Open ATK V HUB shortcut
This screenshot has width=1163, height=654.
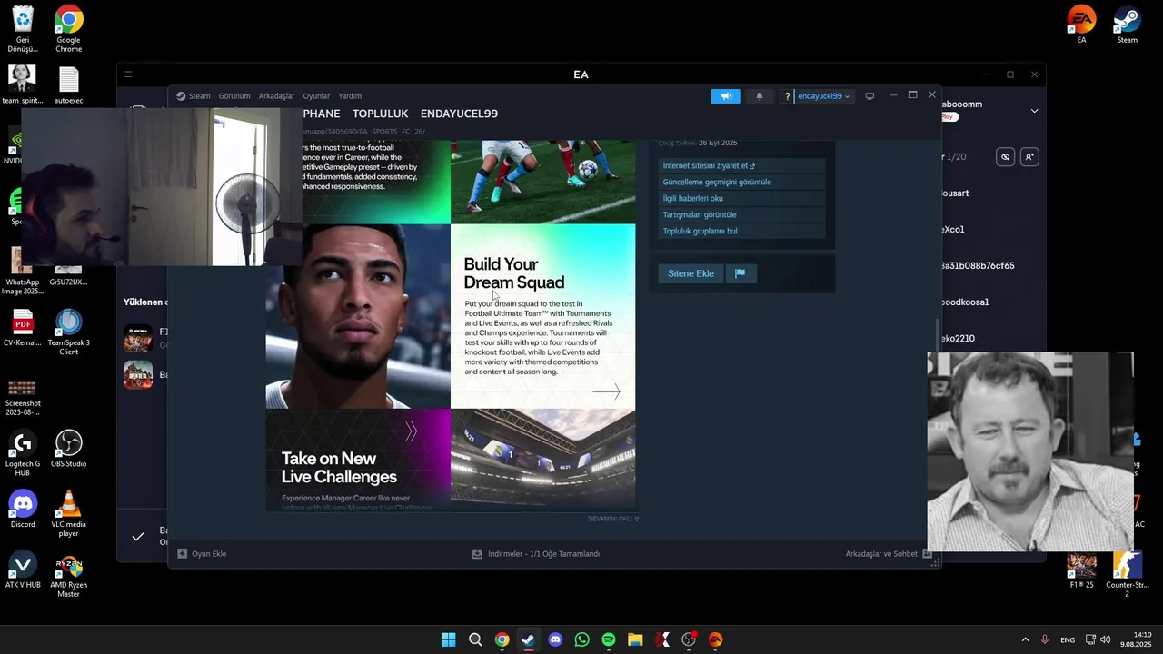click(22, 570)
